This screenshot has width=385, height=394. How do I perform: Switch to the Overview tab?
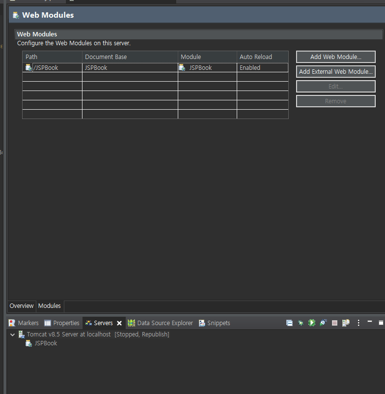click(22, 306)
